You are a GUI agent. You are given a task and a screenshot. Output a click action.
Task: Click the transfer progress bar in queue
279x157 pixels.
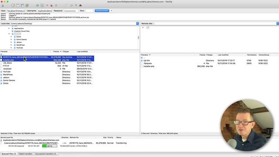pyautogui.click(x=50, y=146)
